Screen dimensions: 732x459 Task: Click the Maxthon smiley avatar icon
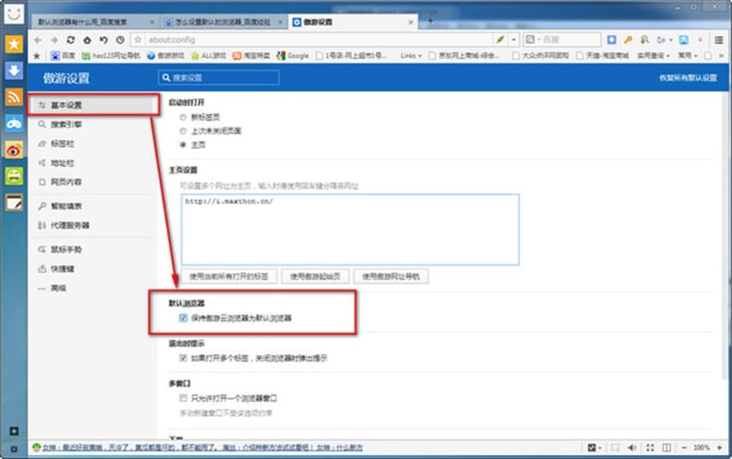coord(14,13)
